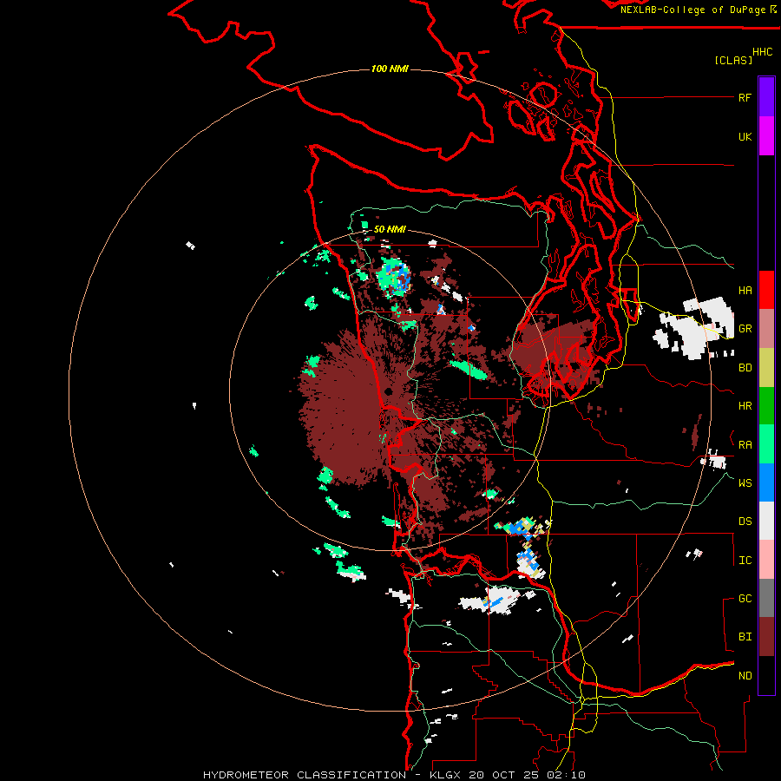Click the 'ND' legend label
Image resolution: width=781 pixels, height=781 pixels.
[x=745, y=676]
